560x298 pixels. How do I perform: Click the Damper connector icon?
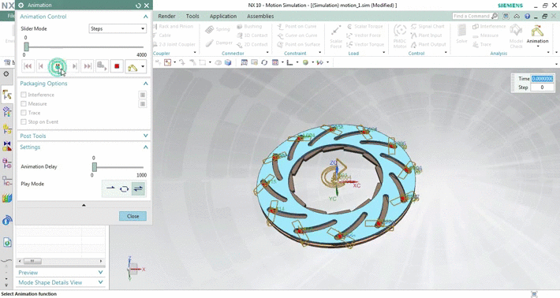(x=219, y=43)
